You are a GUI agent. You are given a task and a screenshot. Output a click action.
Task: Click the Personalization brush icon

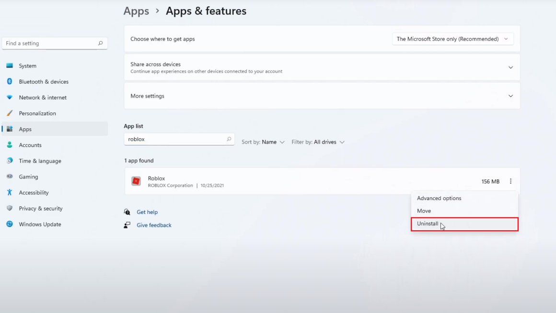tap(10, 113)
